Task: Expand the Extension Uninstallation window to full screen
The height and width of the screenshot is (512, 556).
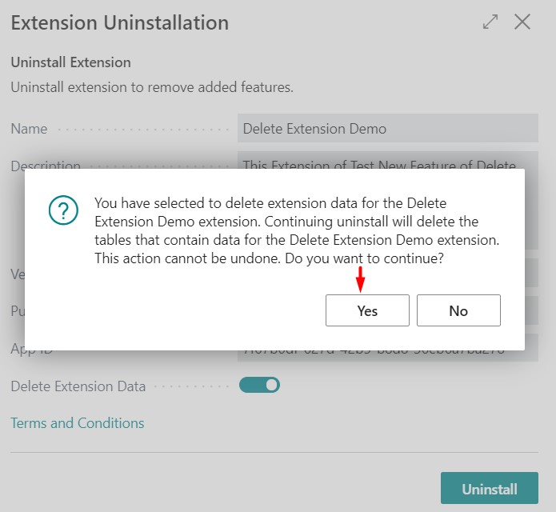Action: click(490, 22)
